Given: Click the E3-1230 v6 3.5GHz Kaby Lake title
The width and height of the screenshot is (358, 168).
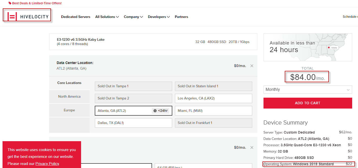Looking at the screenshot, I should pyautogui.click(x=81, y=39).
